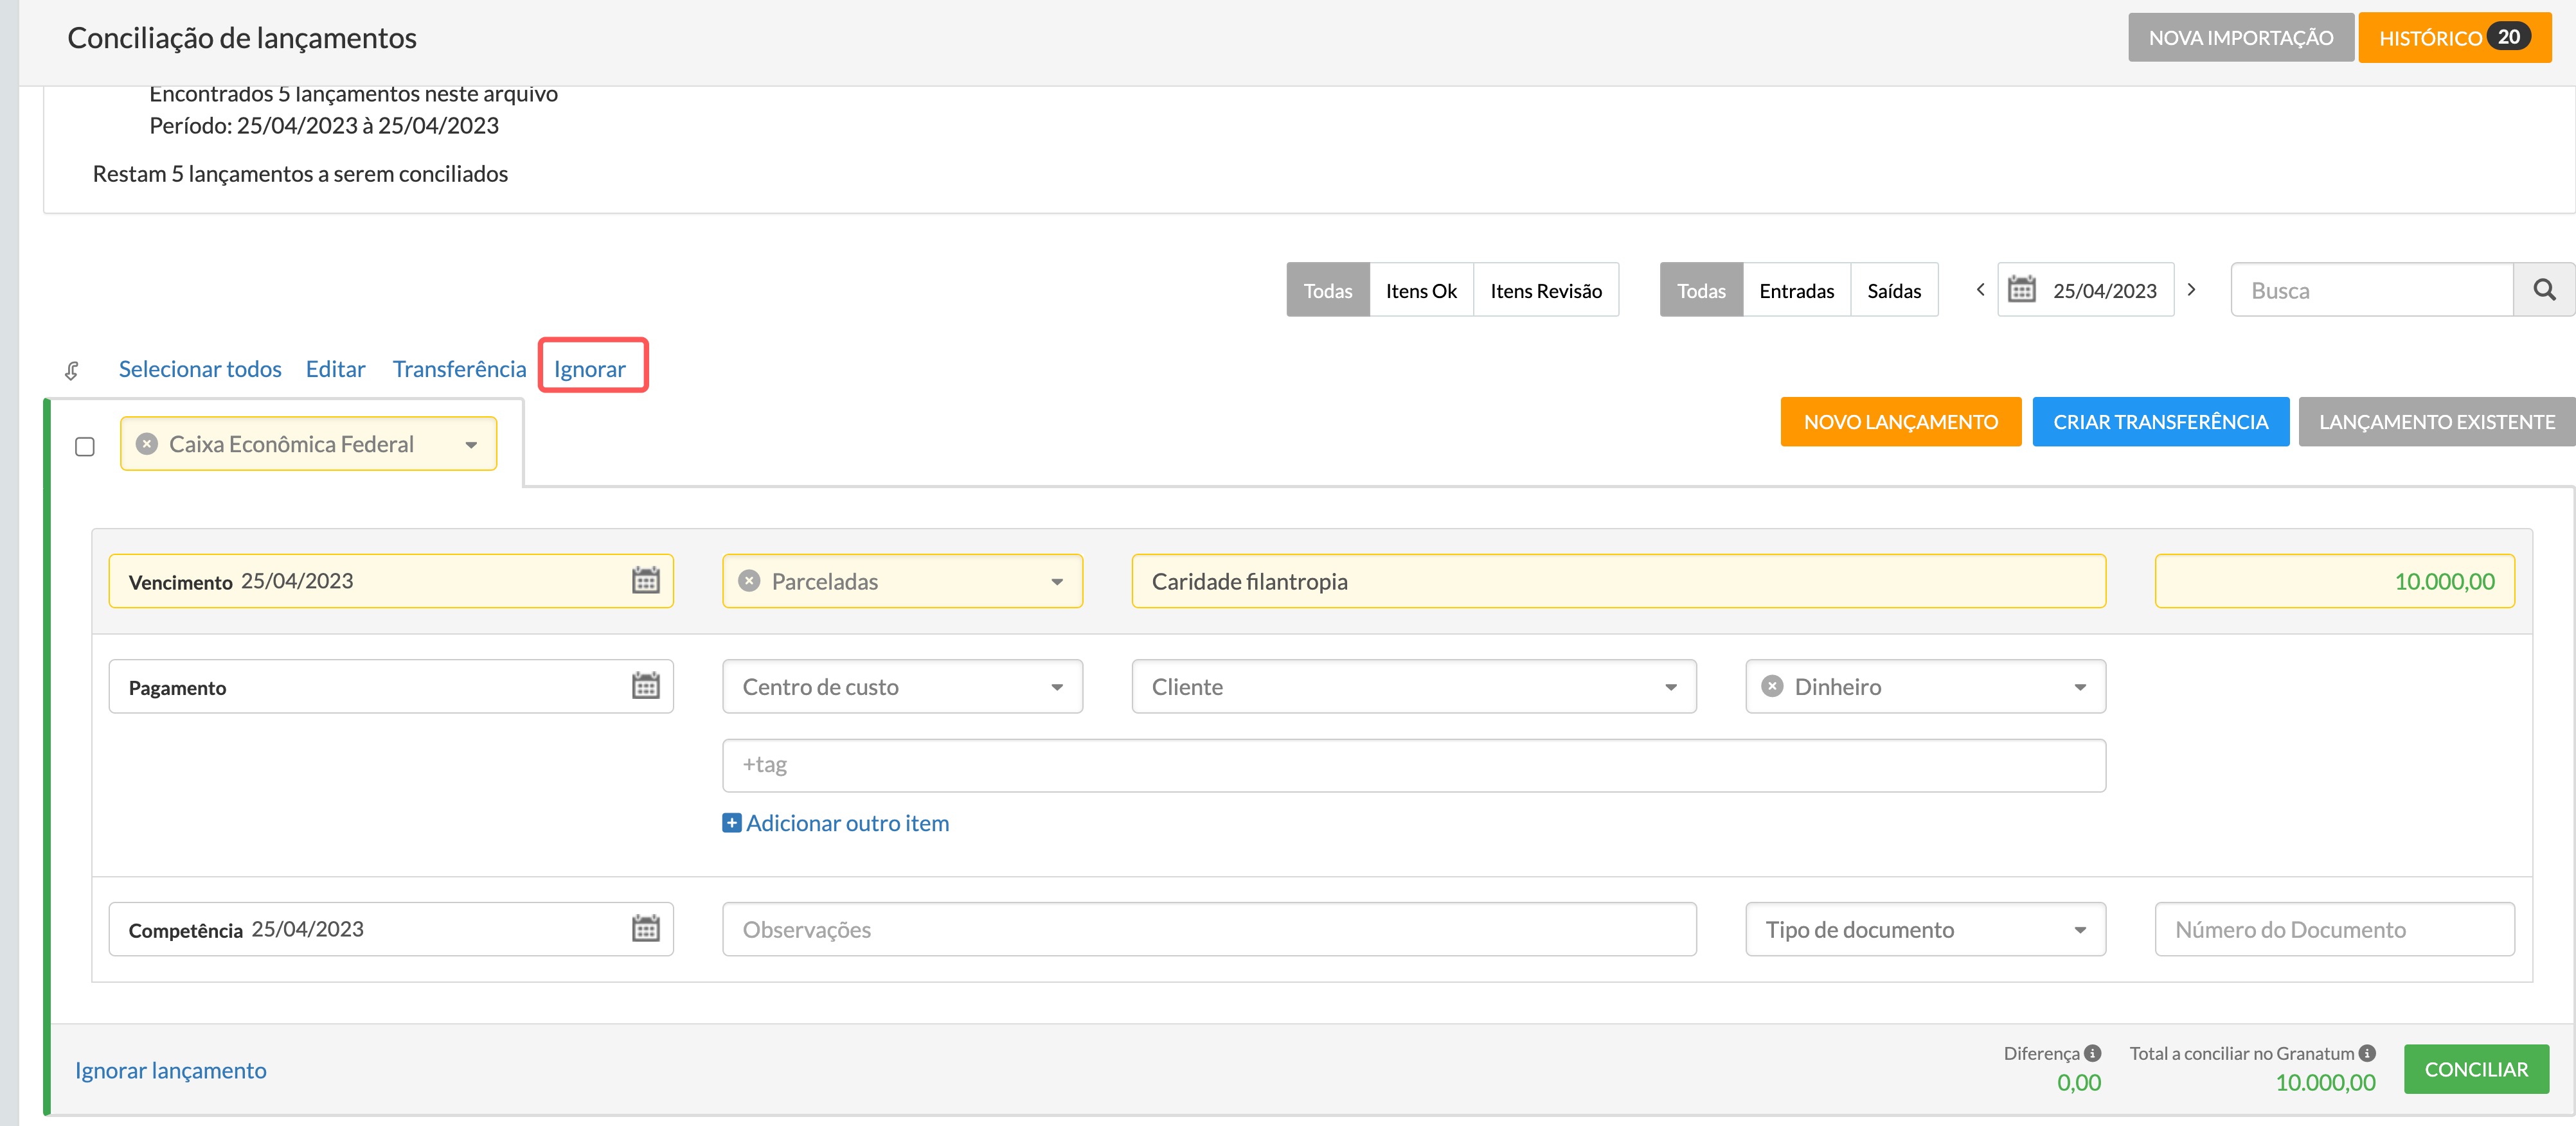Click the Diferença value 0,00
Image resolution: width=2576 pixels, height=1126 pixels.
pos(2079,1082)
